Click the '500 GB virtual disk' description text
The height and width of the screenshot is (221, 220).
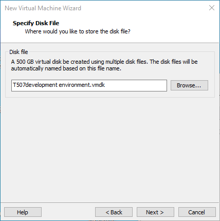[36, 62]
